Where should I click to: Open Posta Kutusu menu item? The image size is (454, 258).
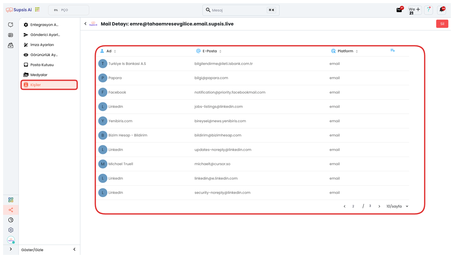pos(49,65)
